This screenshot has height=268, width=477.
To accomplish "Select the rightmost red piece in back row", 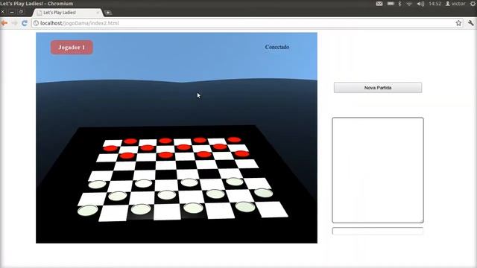I will point(234,140).
